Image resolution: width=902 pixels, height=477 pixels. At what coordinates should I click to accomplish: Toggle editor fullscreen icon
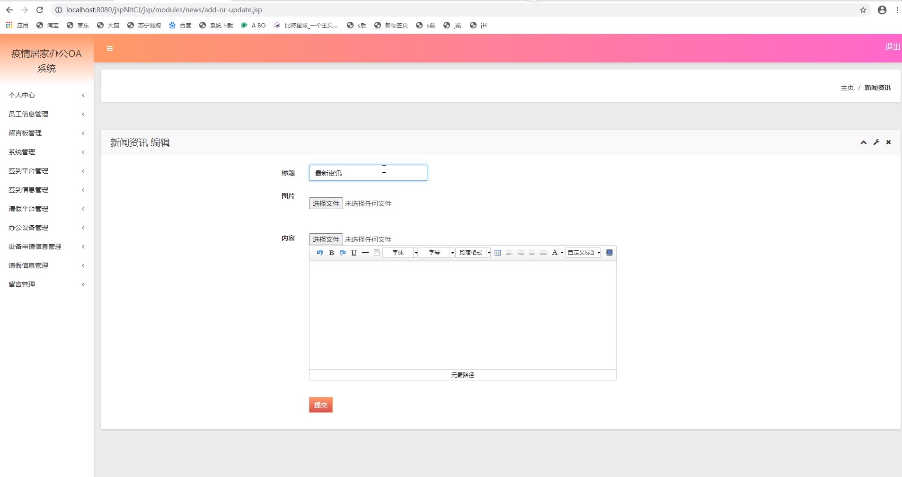(610, 253)
